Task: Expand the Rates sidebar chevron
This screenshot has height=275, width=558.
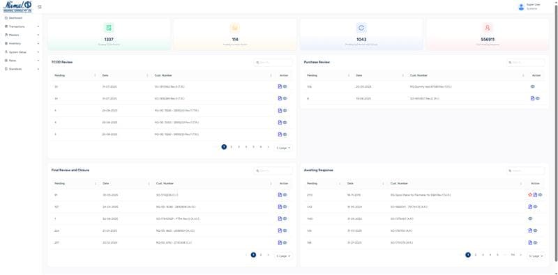Action: pos(38,61)
